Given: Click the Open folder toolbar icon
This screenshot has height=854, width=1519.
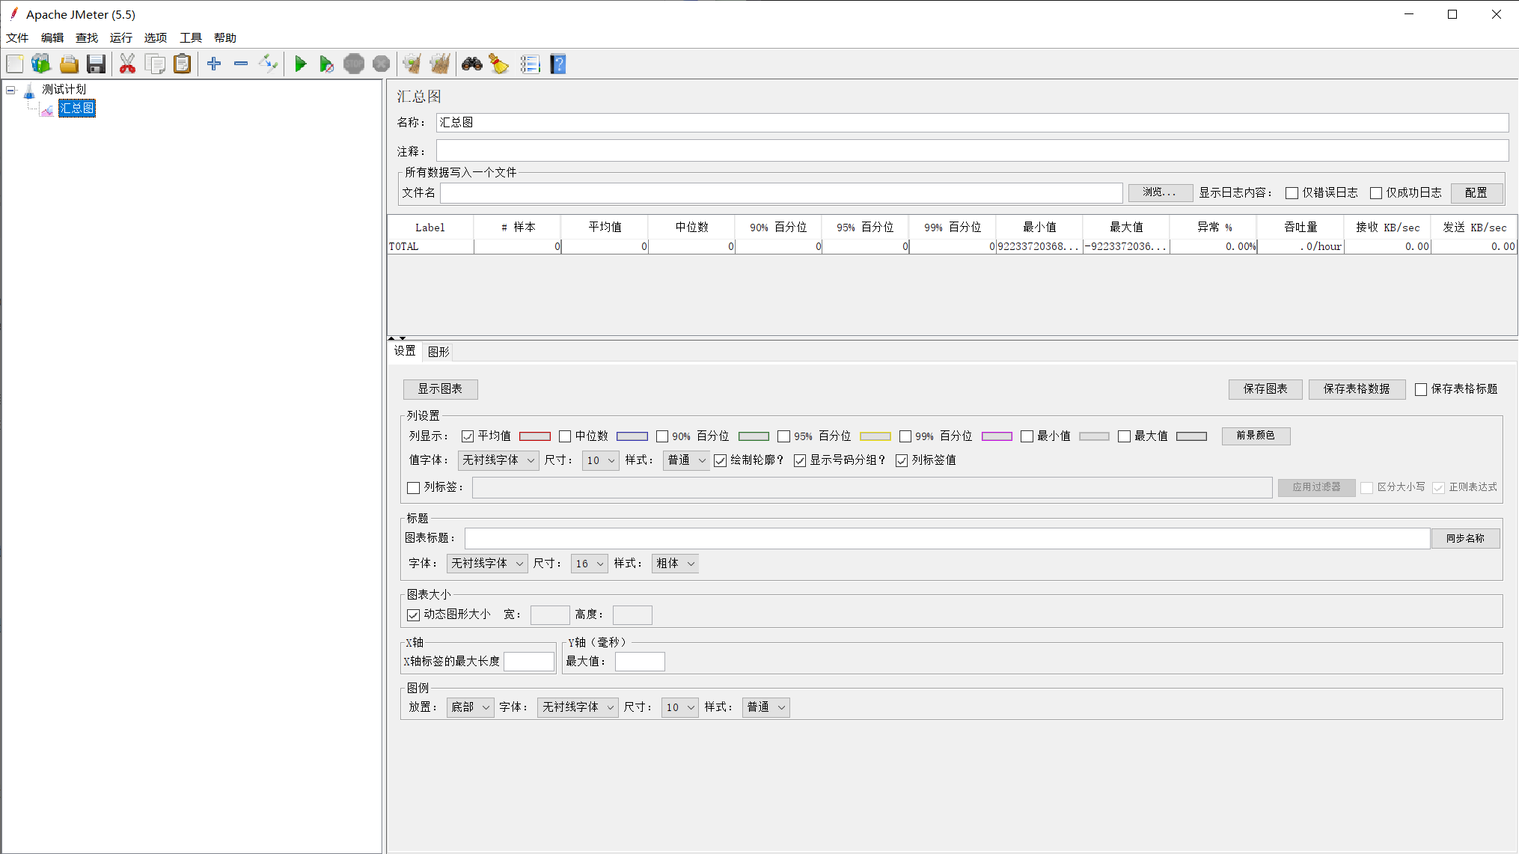Looking at the screenshot, I should pos(69,64).
